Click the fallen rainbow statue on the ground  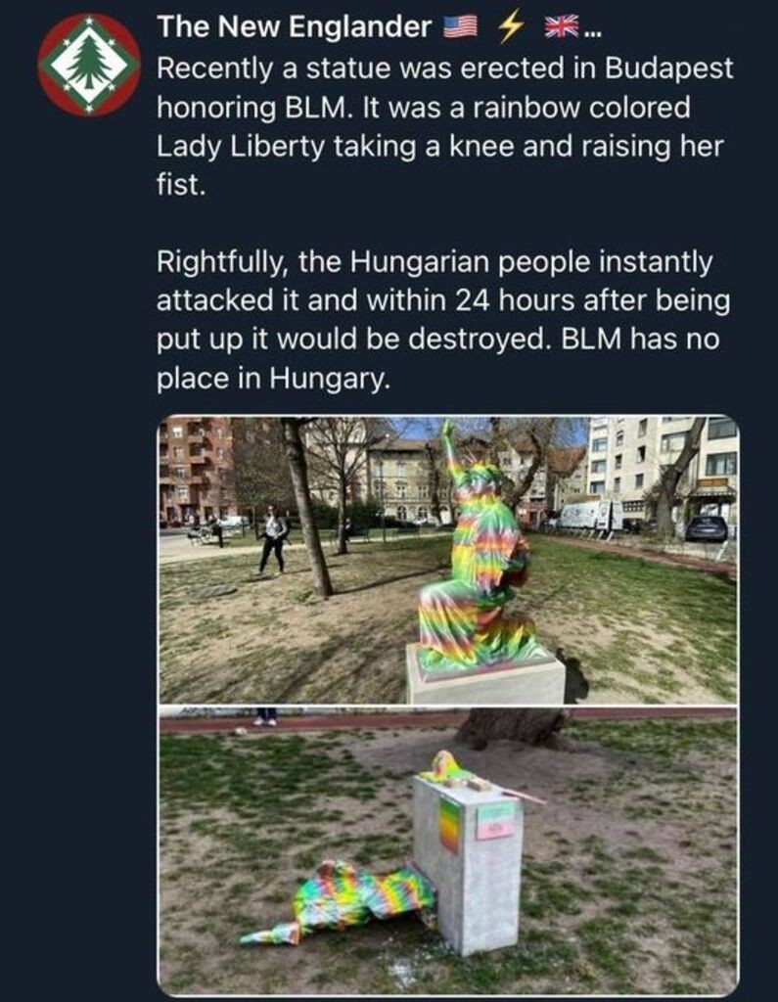click(x=341, y=901)
